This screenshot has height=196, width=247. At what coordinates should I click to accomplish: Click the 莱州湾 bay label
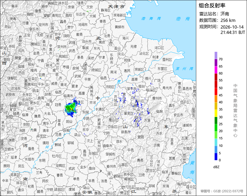[184, 69]
